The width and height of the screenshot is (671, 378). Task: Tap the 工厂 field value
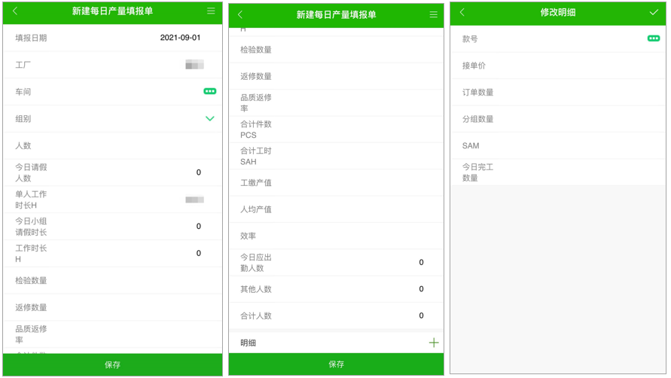coord(195,65)
